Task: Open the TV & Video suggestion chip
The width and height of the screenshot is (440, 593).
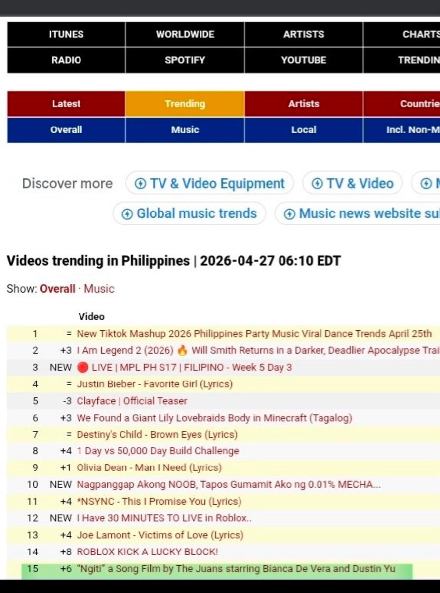Action: [353, 184]
